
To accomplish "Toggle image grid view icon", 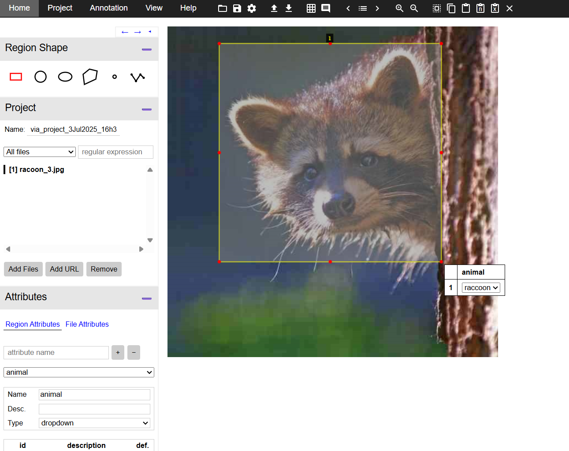I will (311, 8).
